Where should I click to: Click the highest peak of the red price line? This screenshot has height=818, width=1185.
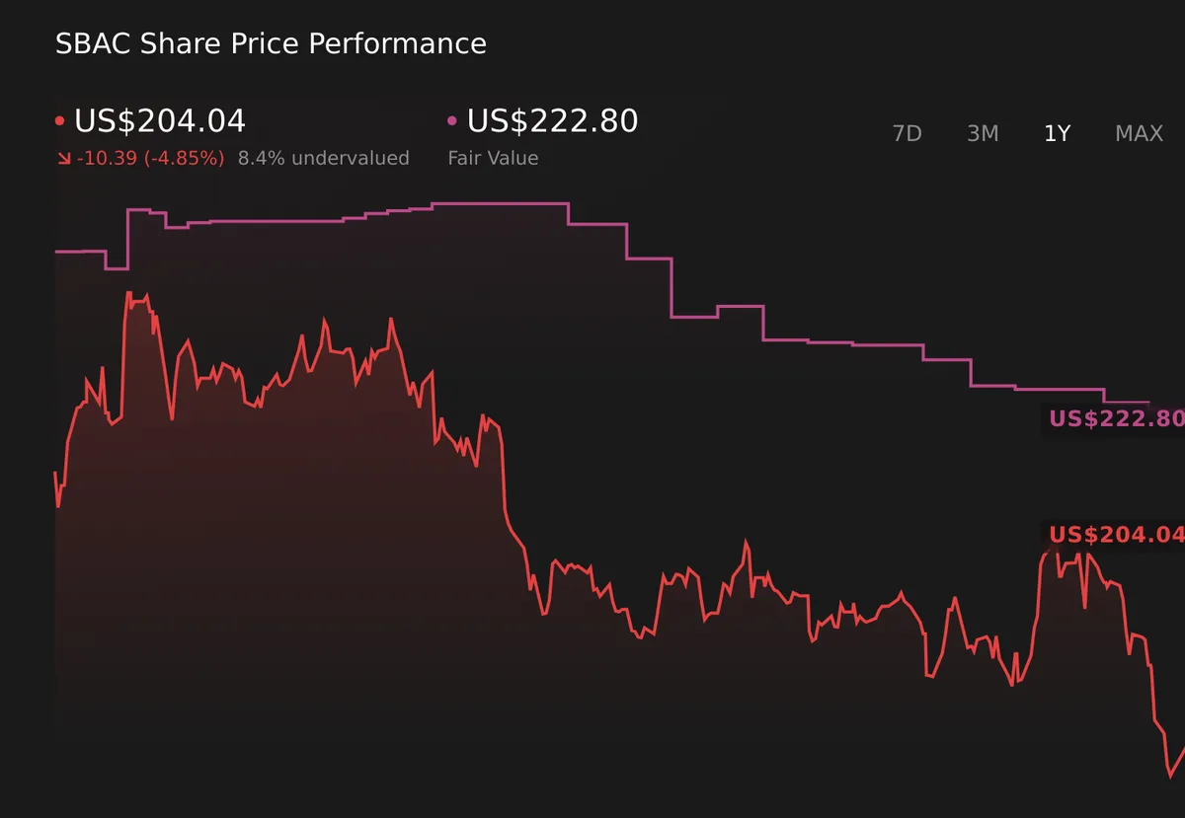(x=128, y=293)
